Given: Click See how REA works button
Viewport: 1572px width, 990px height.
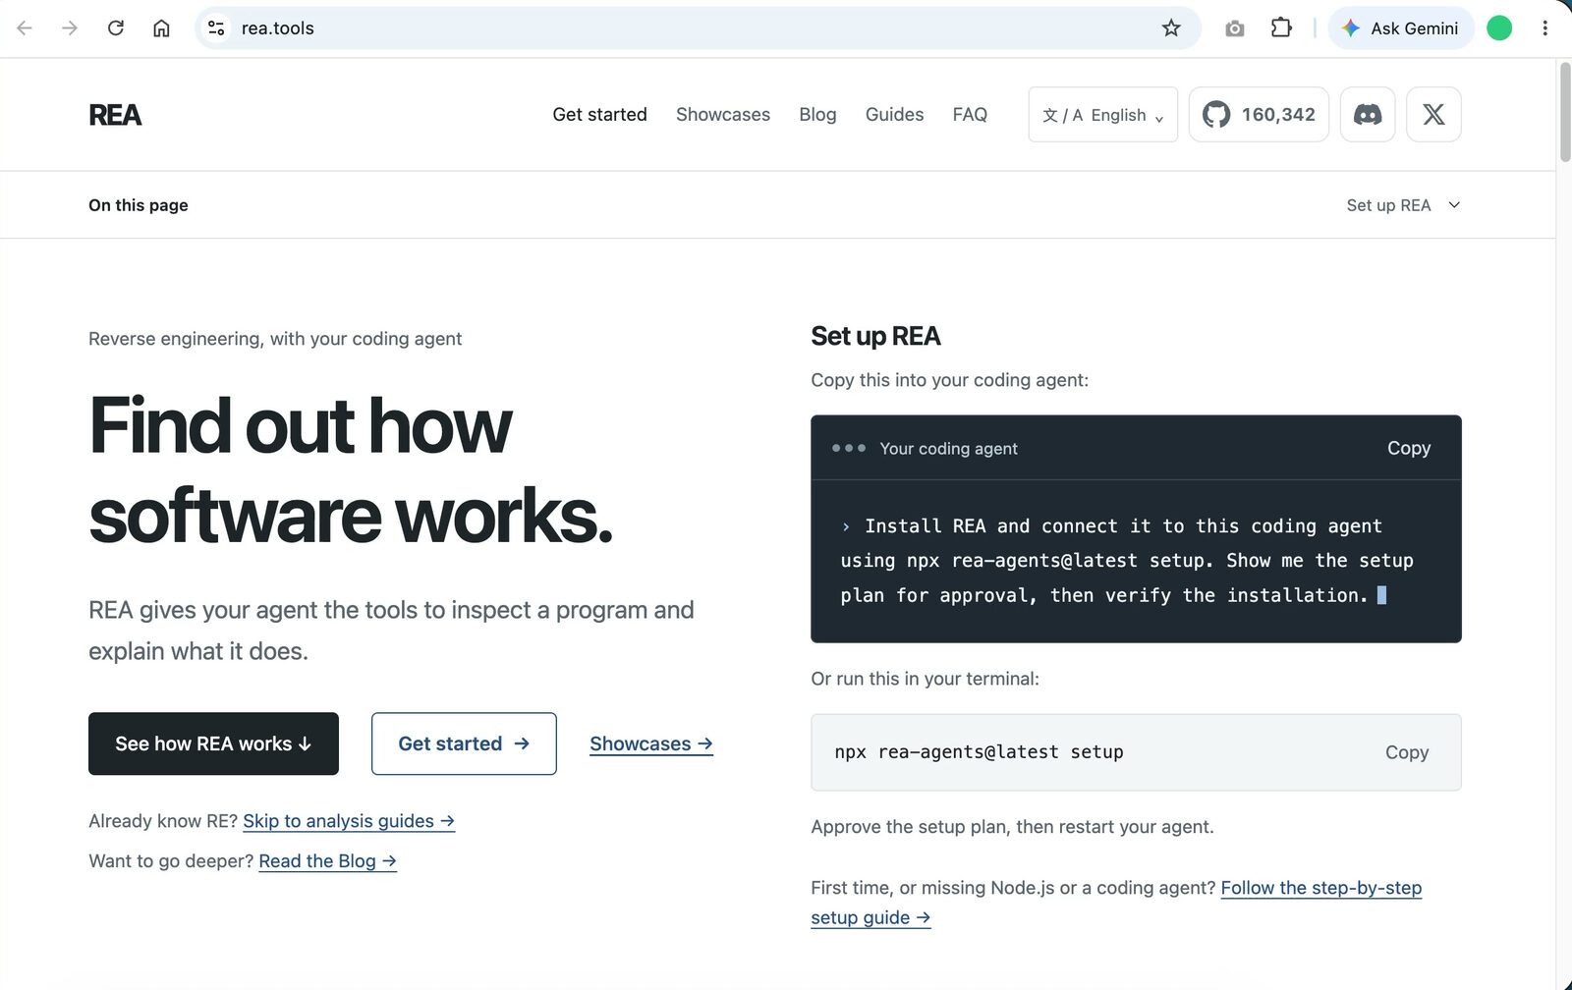Looking at the screenshot, I should (x=213, y=743).
